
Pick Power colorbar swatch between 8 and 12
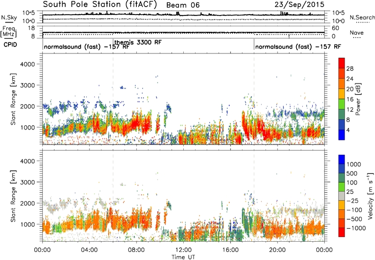(342, 115)
